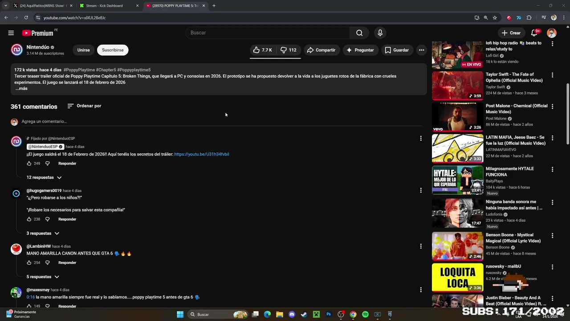This screenshot has height=321, width=570.
Task: Open Spotify from taskbar
Action: 365,315
